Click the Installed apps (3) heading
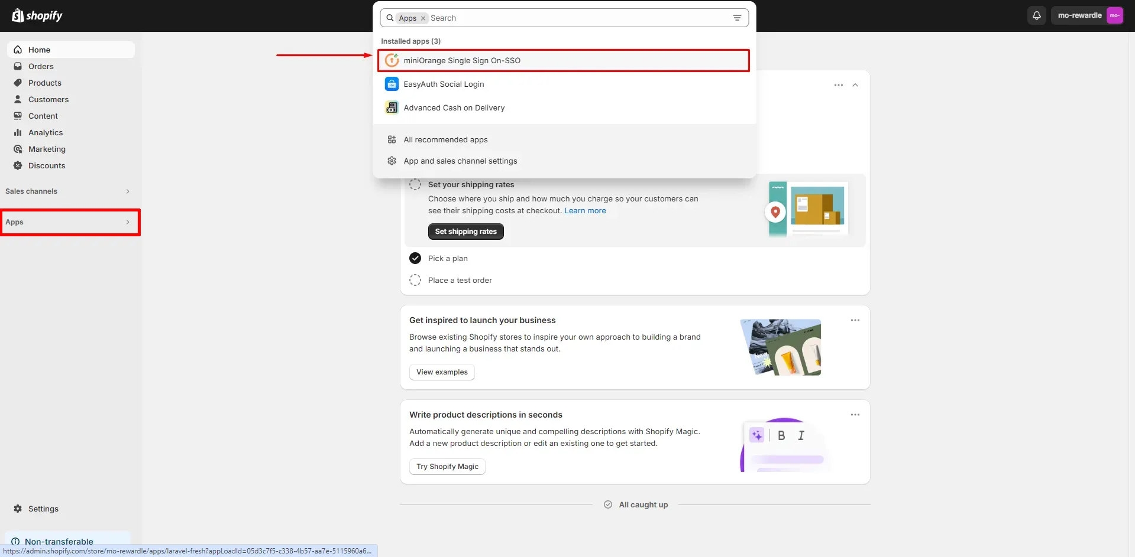Viewport: 1135px width, 557px height. point(410,41)
